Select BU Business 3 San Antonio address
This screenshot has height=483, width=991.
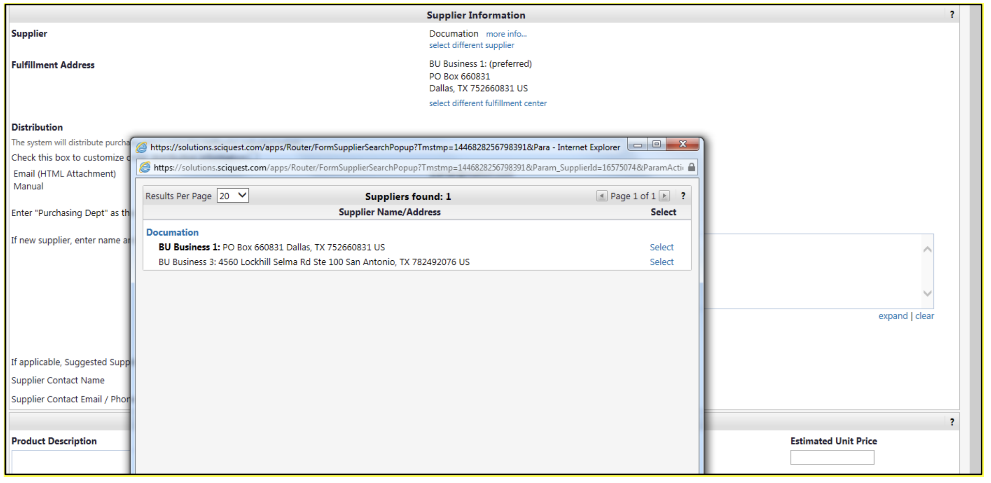661,262
